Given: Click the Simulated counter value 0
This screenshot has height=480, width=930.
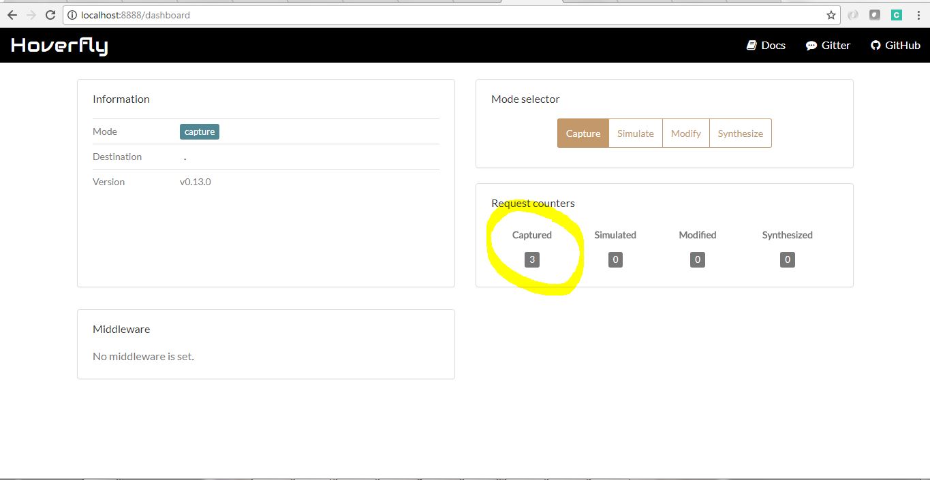Looking at the screenshot, I should [615, 259].
